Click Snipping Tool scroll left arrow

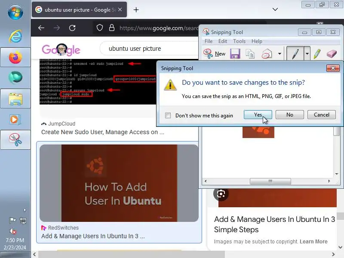point(206,181)
